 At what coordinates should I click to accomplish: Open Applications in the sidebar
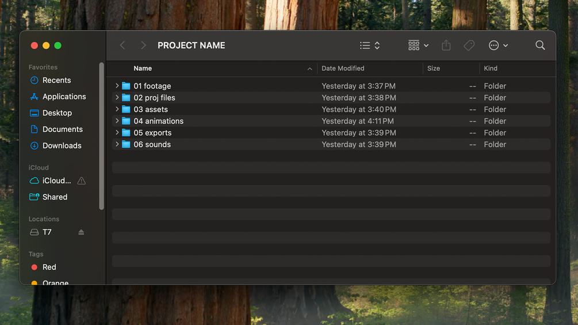click(x=64, y=97)
